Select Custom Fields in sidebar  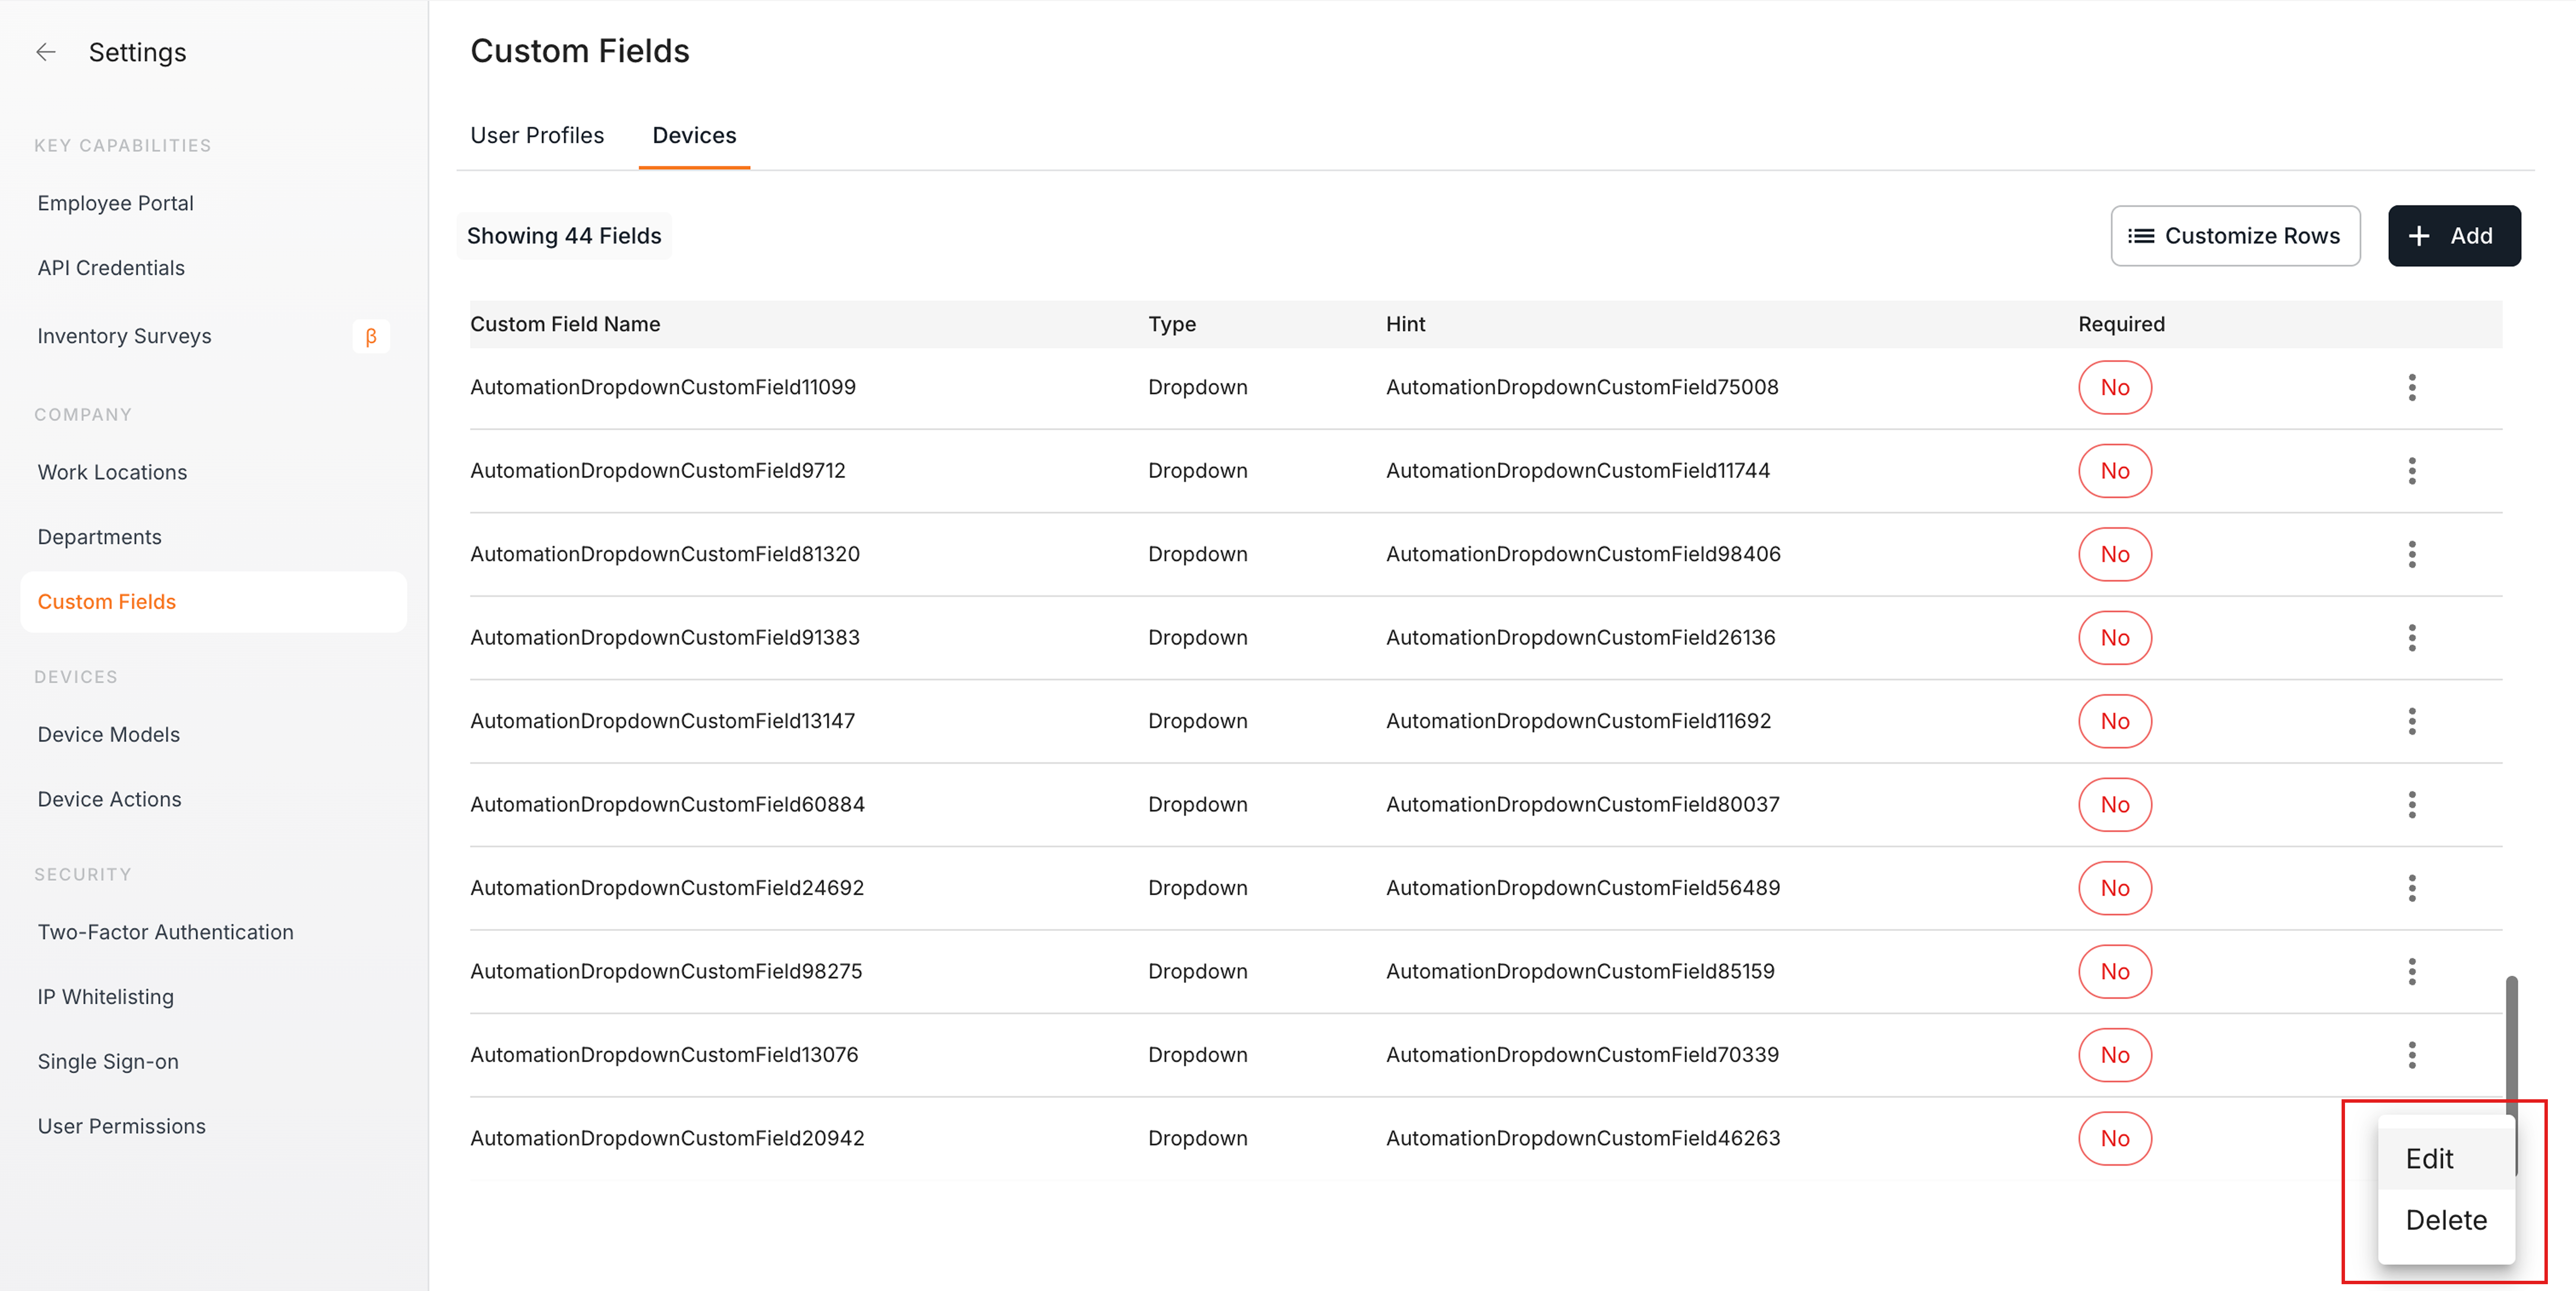[213, 602]
